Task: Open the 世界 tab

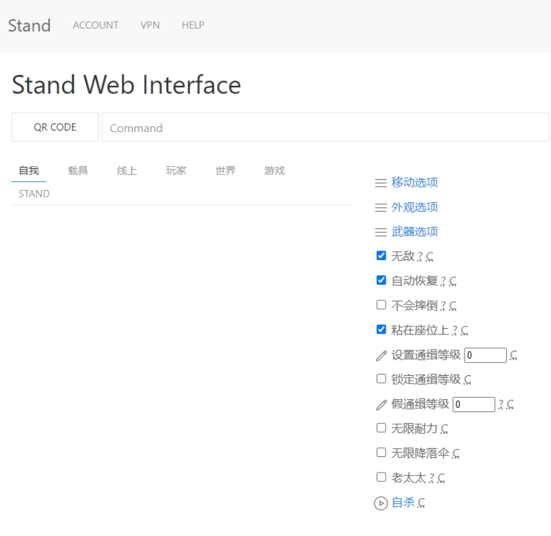Action: (x=225, y=171)
